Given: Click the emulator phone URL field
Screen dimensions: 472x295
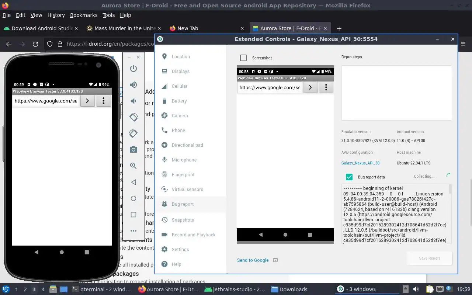Looking at the screenshot, I should point(46,101).
